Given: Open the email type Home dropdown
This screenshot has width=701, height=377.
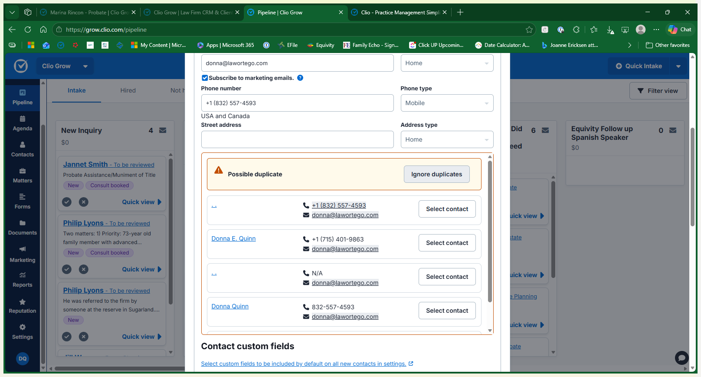Looking at the screenshot, I should click(447, 63).
